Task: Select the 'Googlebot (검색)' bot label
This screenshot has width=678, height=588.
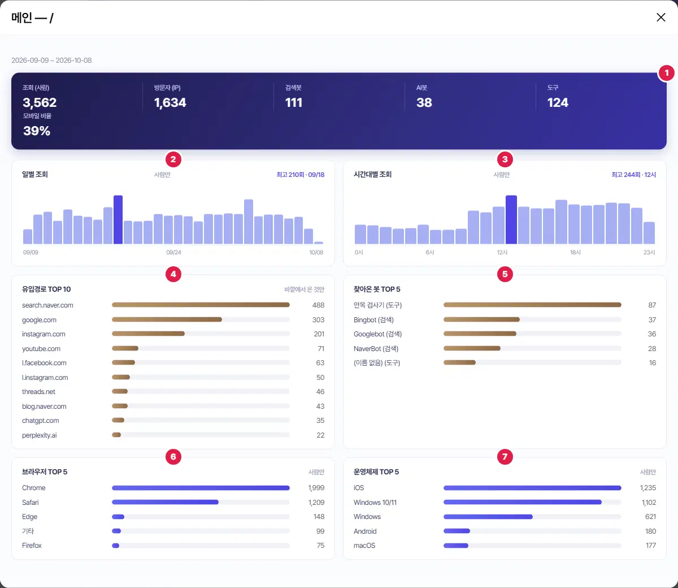Action: tap(378, 334)
